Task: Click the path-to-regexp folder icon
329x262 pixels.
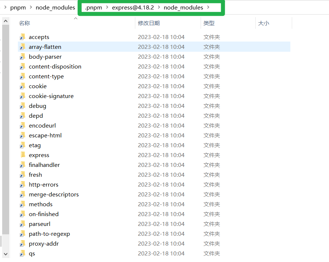Action: click(x=23, y=234)
